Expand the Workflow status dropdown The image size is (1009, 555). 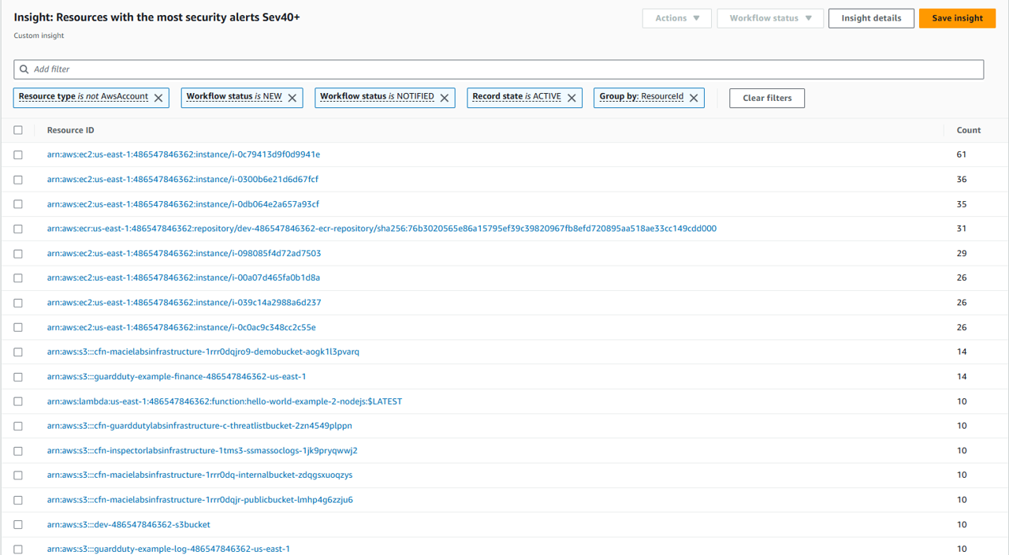click(x=769, y=18)
